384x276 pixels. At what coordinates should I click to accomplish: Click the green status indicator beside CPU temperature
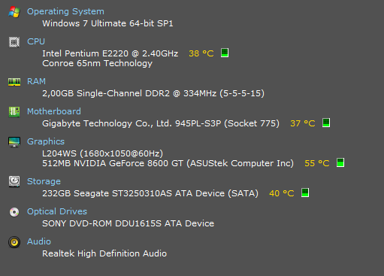[225, 53]
